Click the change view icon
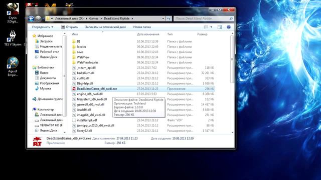321x180 pixels. point(206,27)
